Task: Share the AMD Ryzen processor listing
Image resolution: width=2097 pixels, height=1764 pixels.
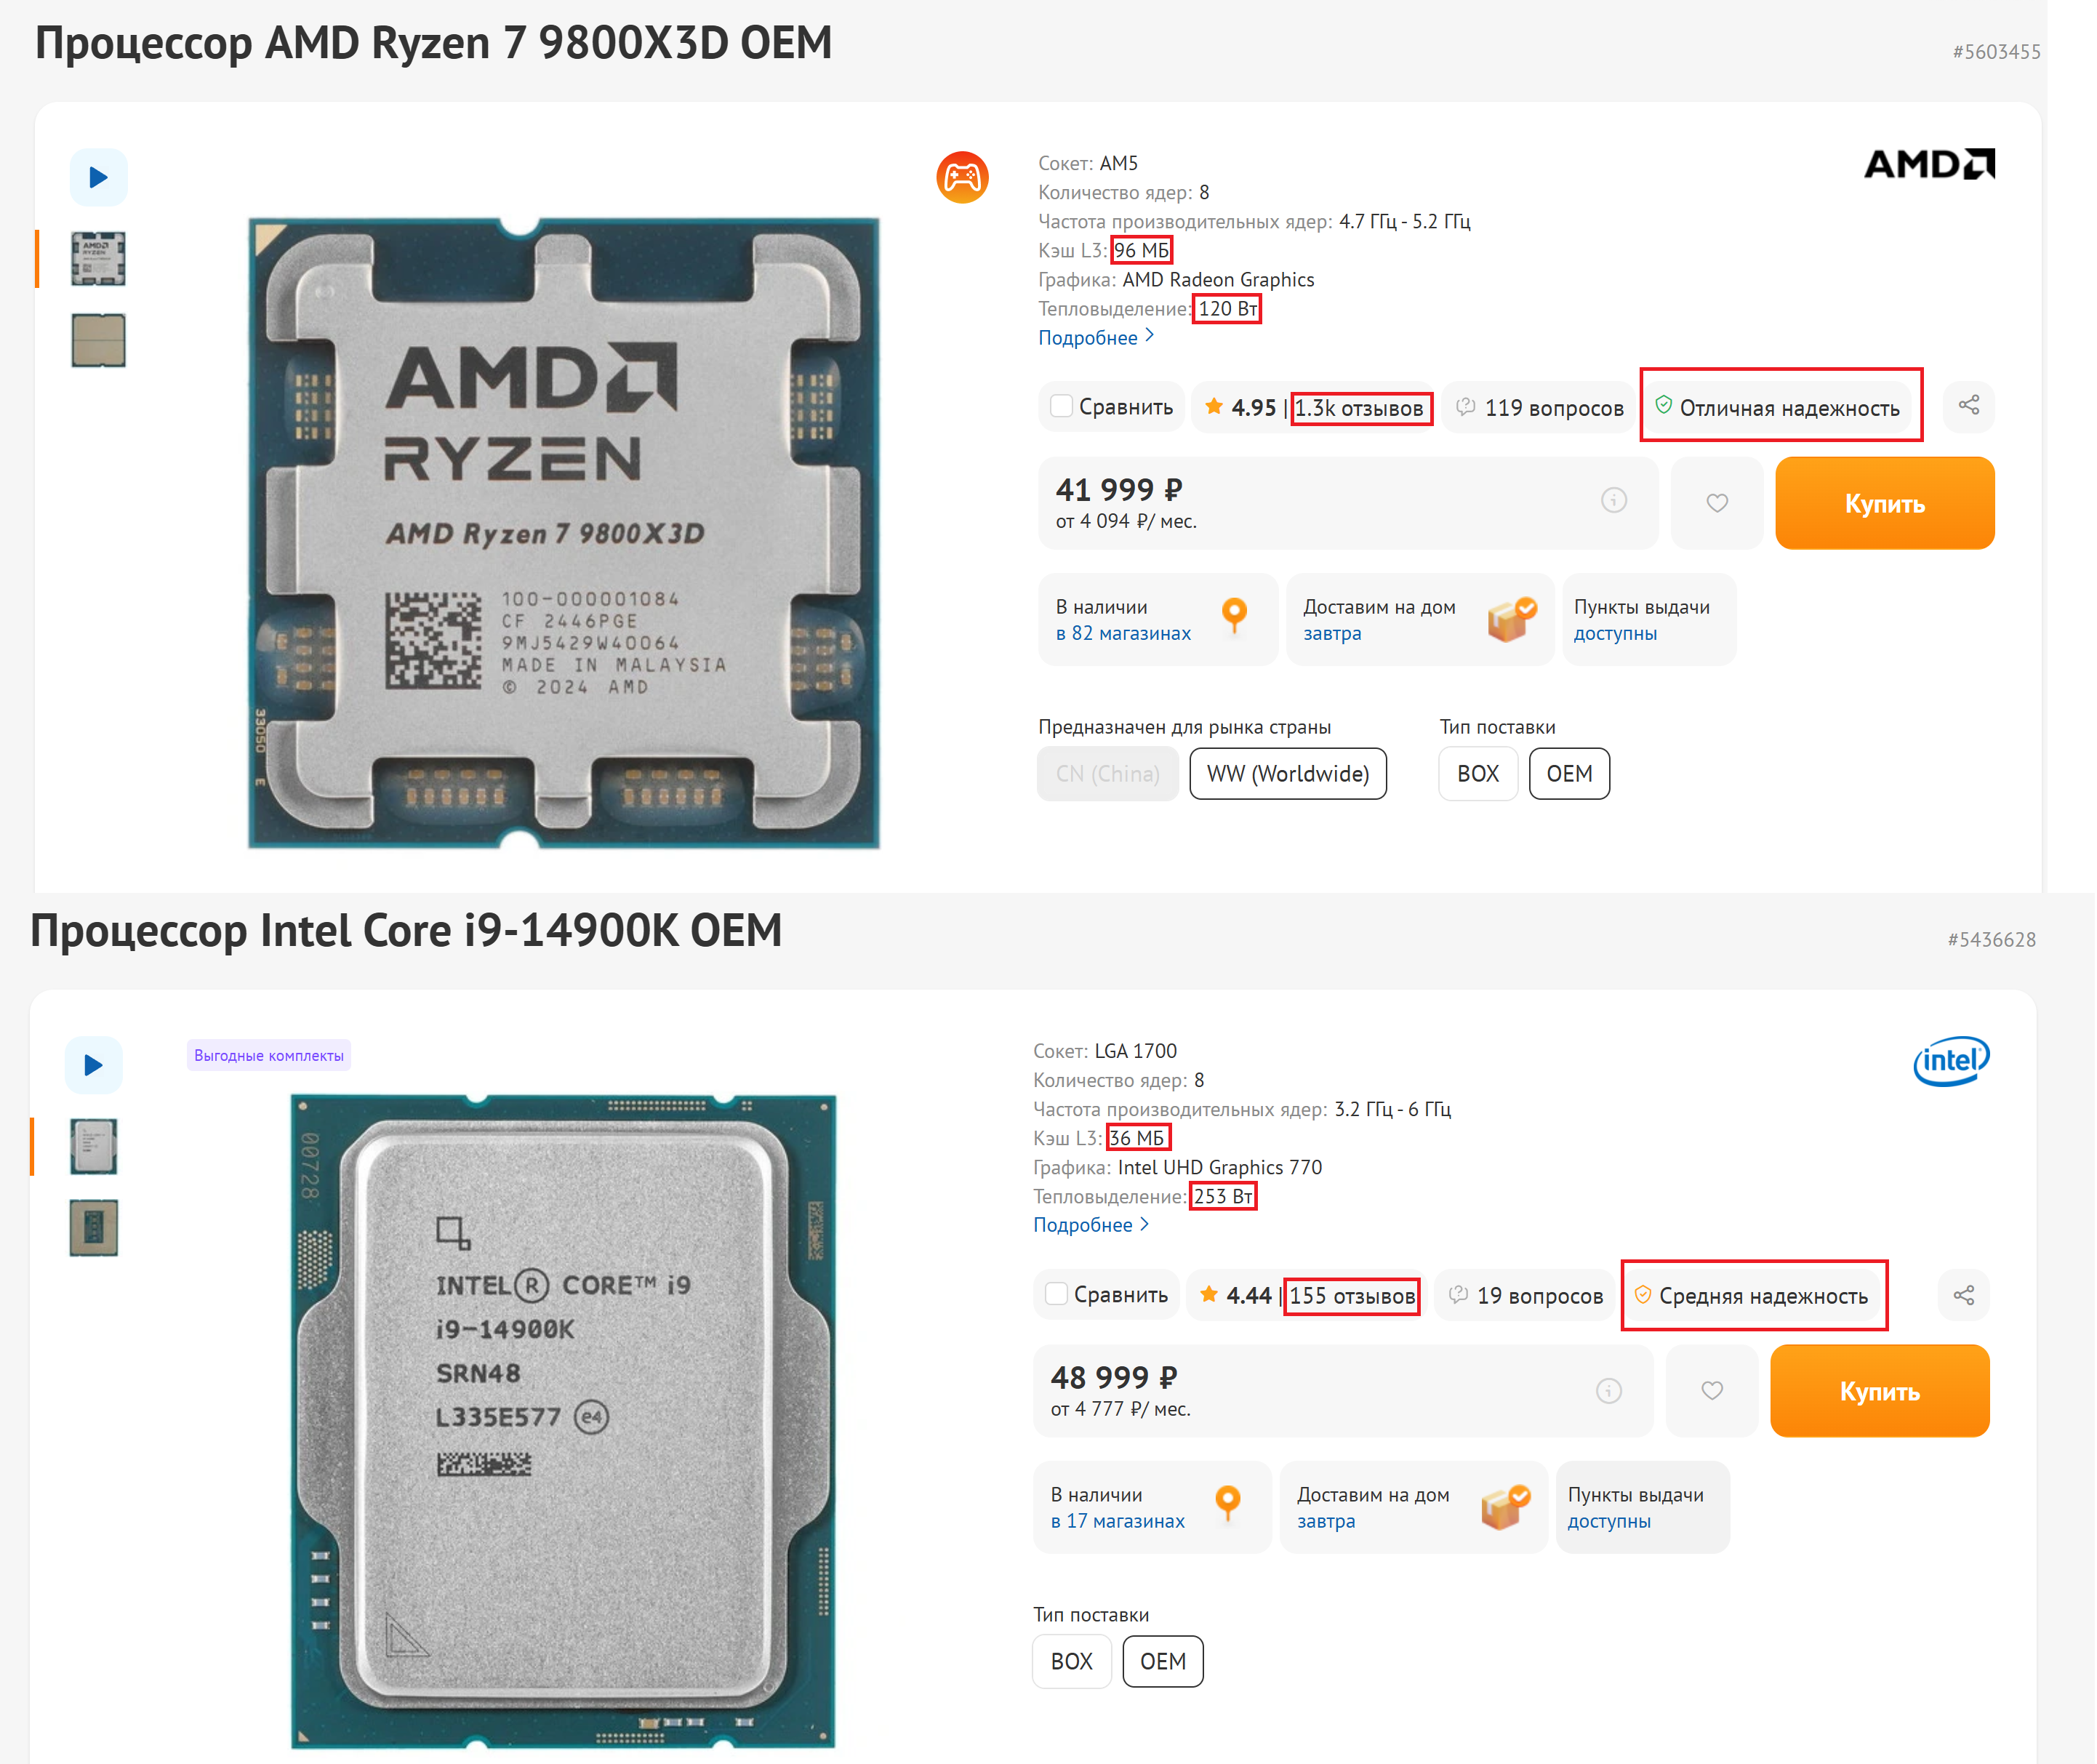Action: [x=1968, y=406]
